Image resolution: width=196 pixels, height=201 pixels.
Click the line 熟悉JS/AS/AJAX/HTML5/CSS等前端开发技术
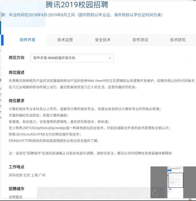pyautogui.click(x=45, y=134)
